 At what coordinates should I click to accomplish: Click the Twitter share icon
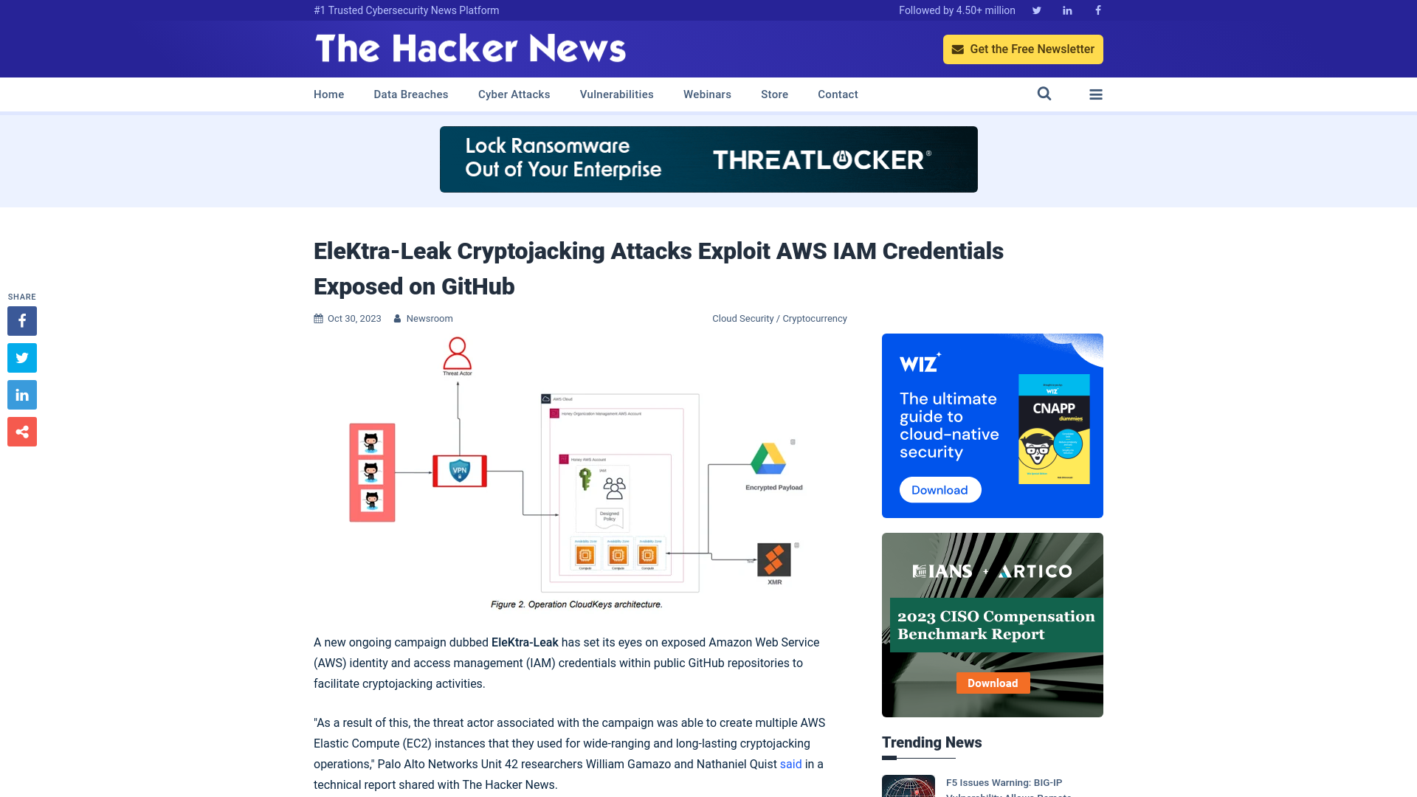21,357
